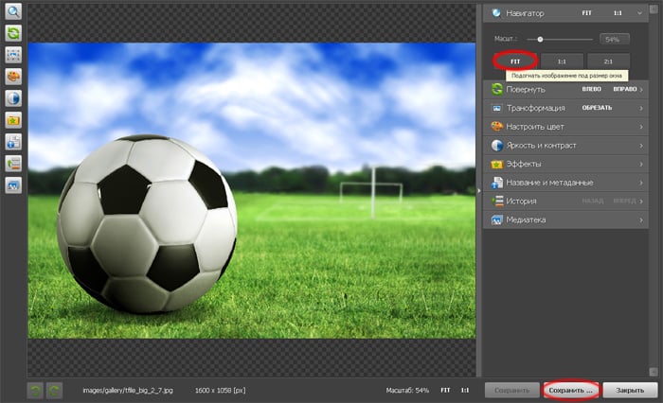Click the Закрыть button
Viewport: 663px width, 403px height.
point(630,390)
